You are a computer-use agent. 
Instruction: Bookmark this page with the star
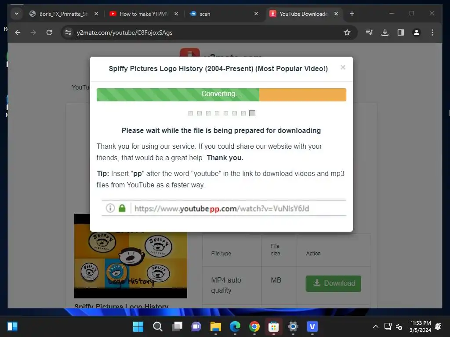pyautogui.click(x=347, y=32)
